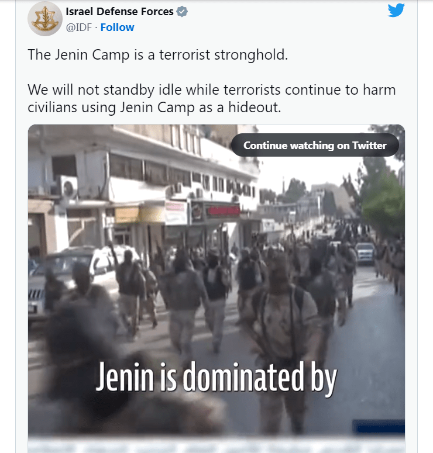
Task: Click the dark blue box in the video corner
Action: point(379,427)
